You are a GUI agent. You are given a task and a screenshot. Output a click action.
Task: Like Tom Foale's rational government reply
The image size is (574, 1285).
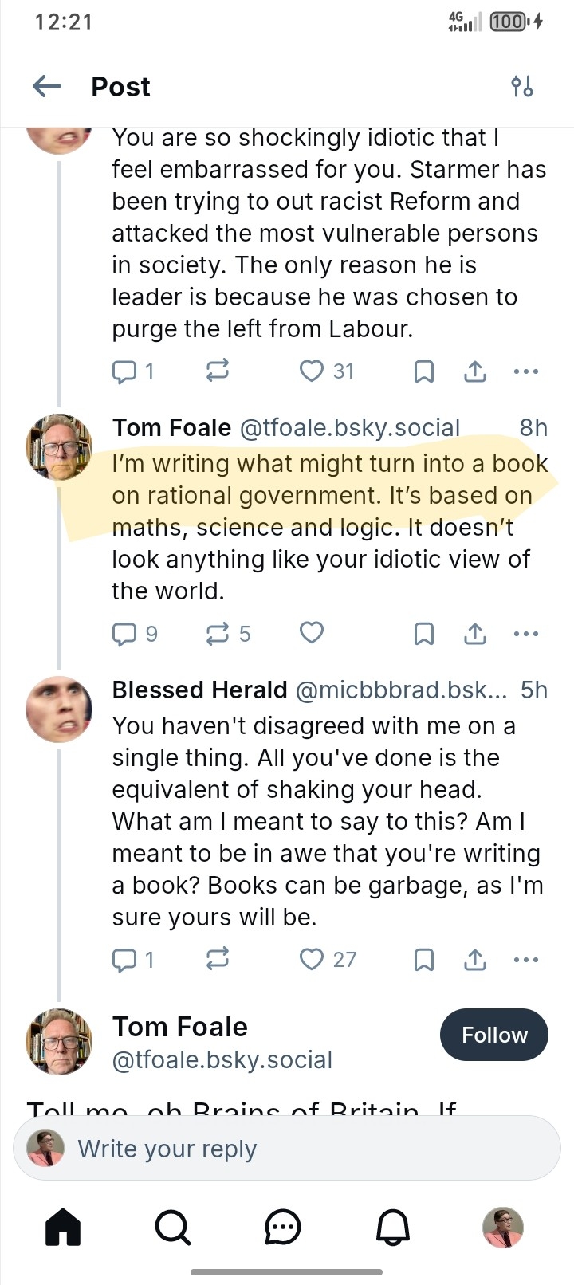[x=312, y=633]
